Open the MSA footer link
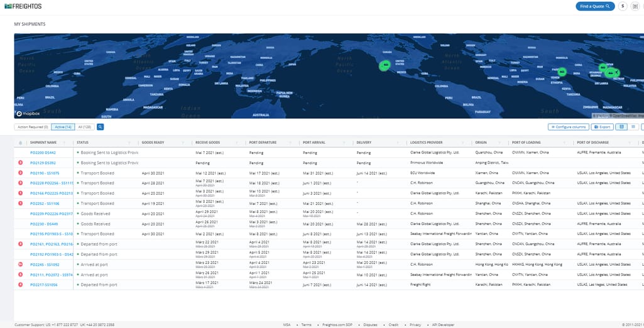This screenshot has height=328, width=644. (287, 325)
